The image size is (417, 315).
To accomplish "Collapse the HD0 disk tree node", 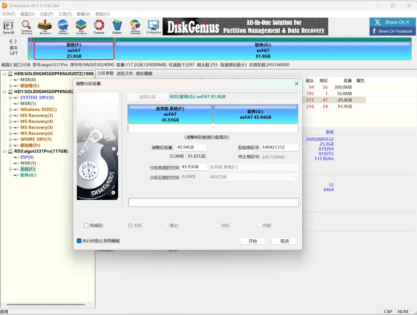I will tap(4, 74).
